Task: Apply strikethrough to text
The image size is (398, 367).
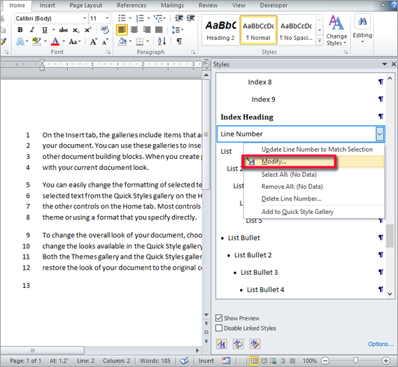Action: pyautogui.click(x=64, y=30)
